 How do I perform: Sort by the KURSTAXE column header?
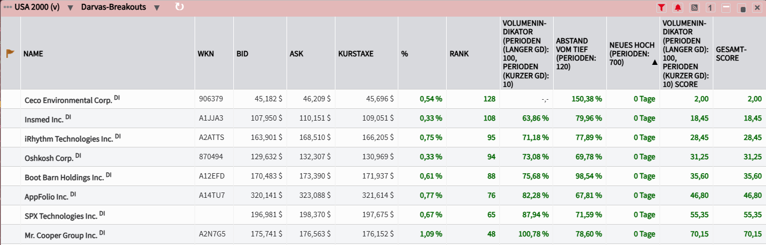tap(356, 54)
